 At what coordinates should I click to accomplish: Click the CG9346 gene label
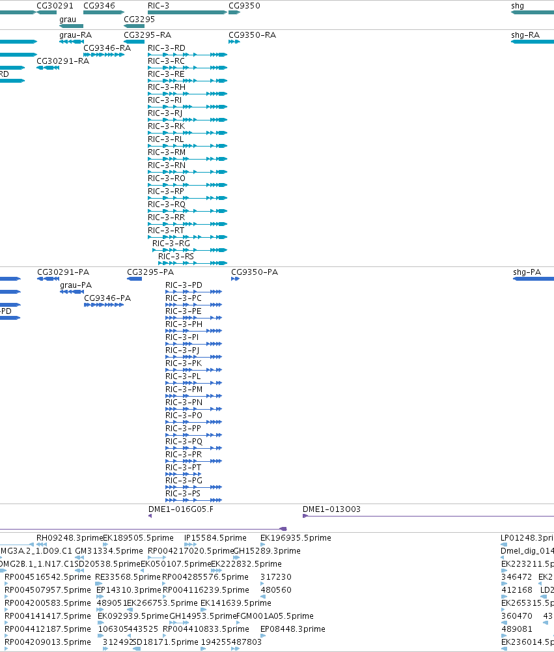[100, 6]
